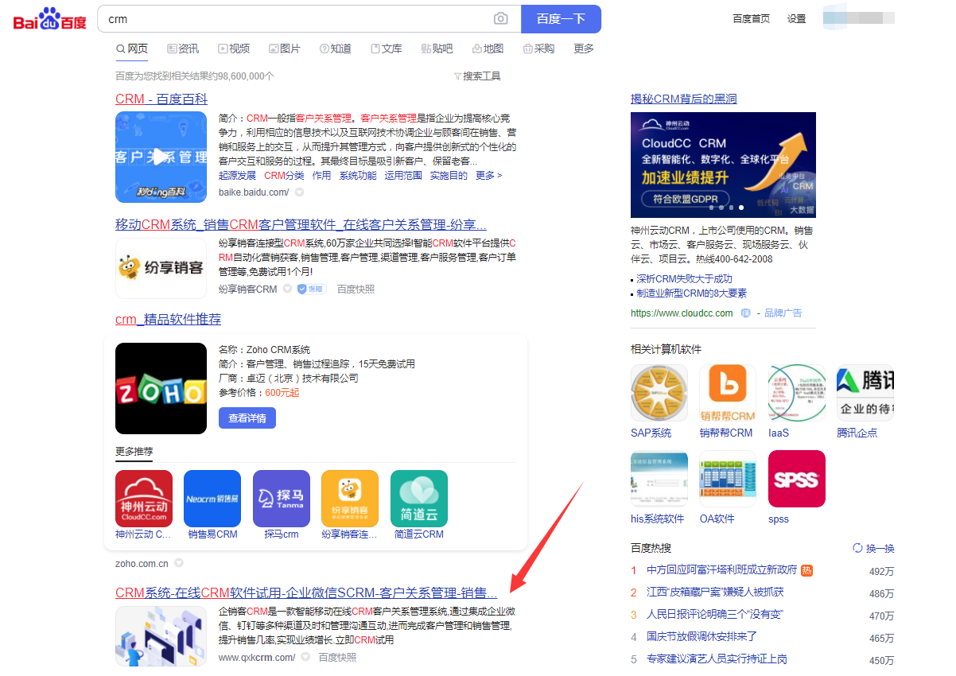Click the 百度一下 search button
Image resolution: width=956 pixels, height=676 pixels.
(561, 19)
